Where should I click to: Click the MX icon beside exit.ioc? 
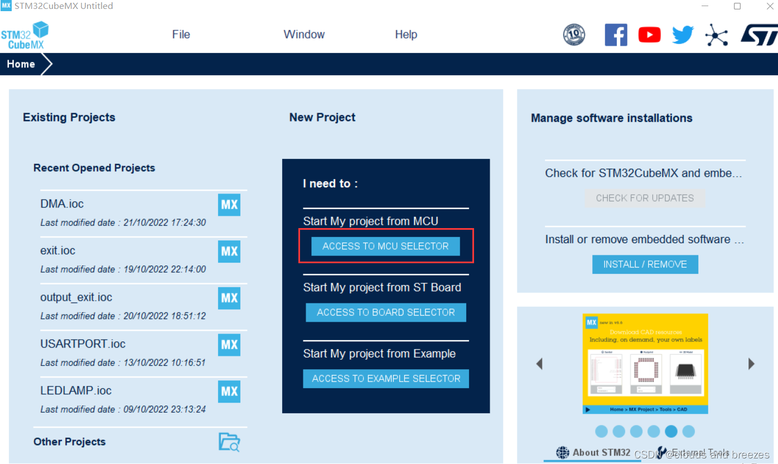[229, 251]
